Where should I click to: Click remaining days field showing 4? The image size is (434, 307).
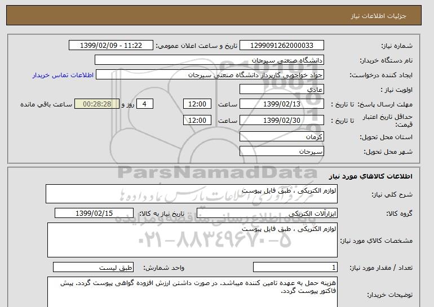(x=144, y=104)
